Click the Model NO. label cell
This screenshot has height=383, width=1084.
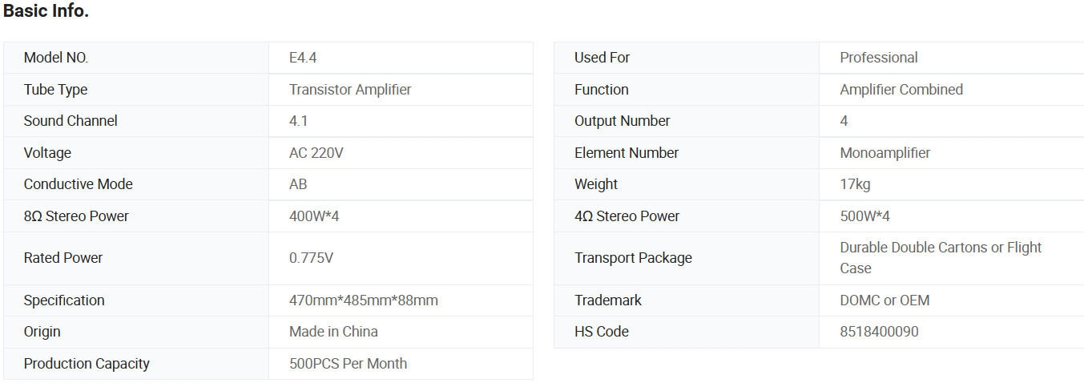click(x=56, y=58)
